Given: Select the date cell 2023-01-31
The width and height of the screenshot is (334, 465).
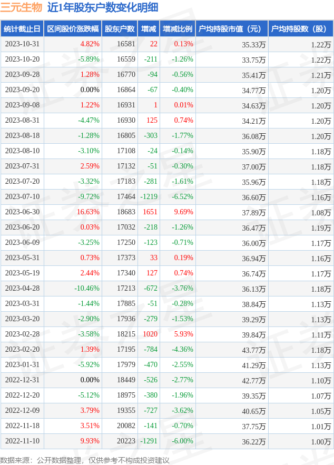Looking at the screenshot, I should click(x=22, y=365).
